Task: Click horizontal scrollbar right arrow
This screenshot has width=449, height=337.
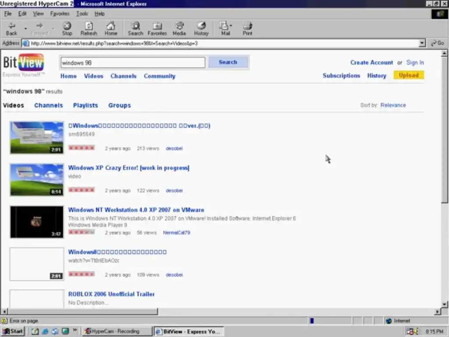Action: pos(437,312)
